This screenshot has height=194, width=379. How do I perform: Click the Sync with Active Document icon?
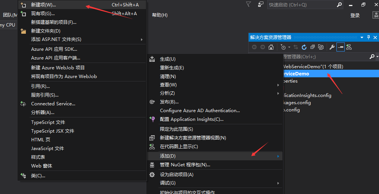(296, 47)
